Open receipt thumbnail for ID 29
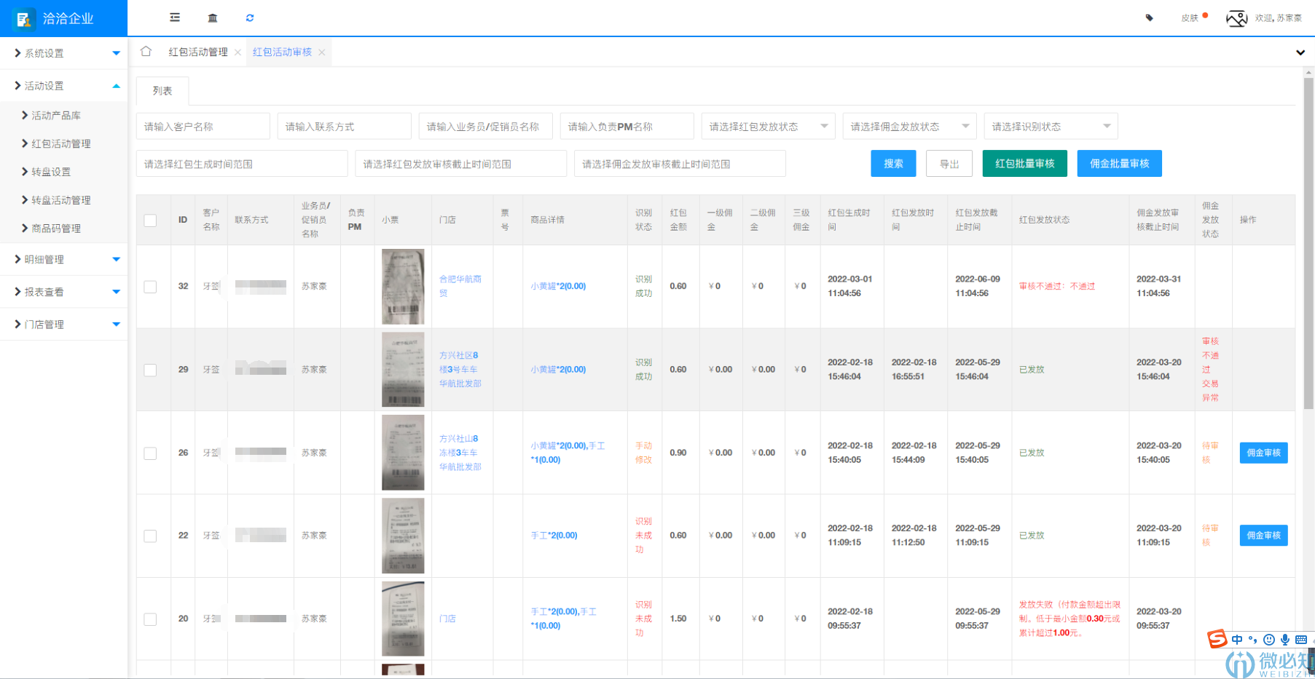 click(x=403, y=370)
